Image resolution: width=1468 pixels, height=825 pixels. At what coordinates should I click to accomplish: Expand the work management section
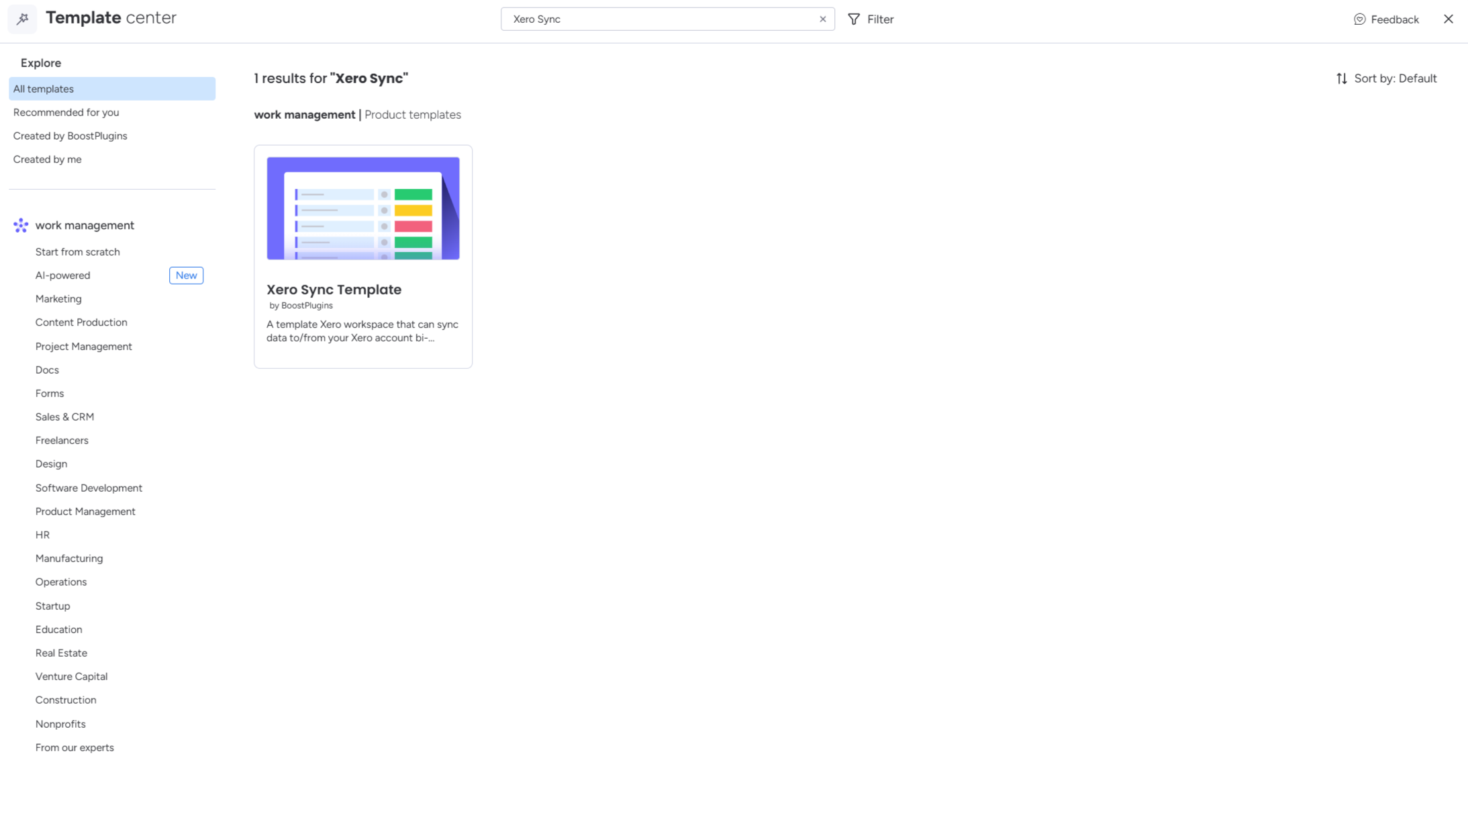tap(85, 225)
